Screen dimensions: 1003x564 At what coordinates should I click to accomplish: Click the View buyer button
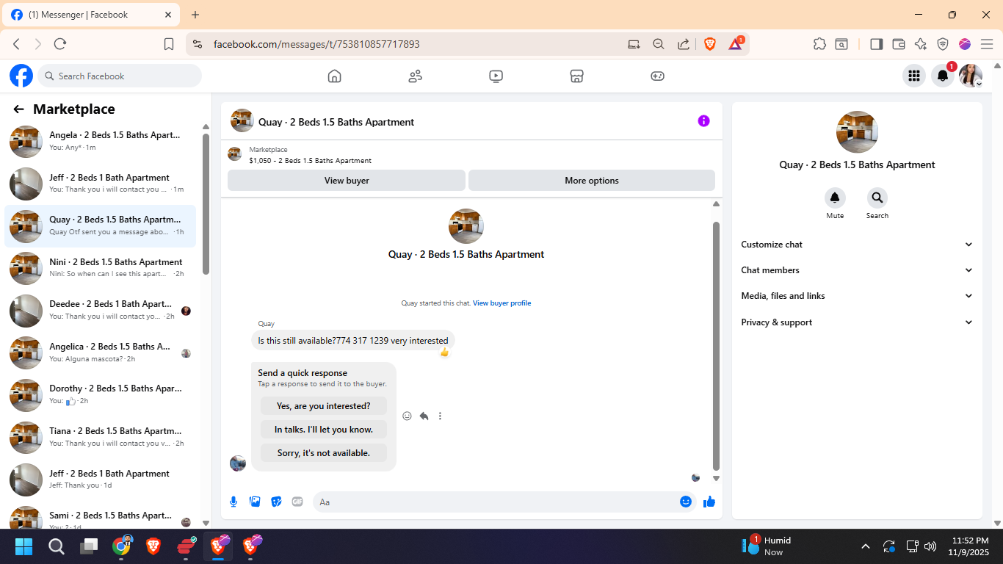pos(347,181)
